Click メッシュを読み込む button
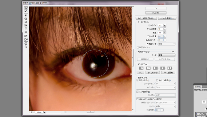 [x=146, y=18]
